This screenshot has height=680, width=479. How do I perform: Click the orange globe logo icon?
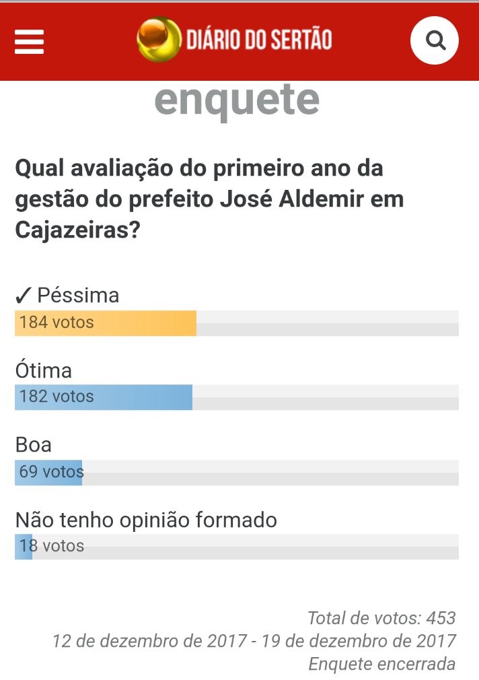(x=158, y=39)
